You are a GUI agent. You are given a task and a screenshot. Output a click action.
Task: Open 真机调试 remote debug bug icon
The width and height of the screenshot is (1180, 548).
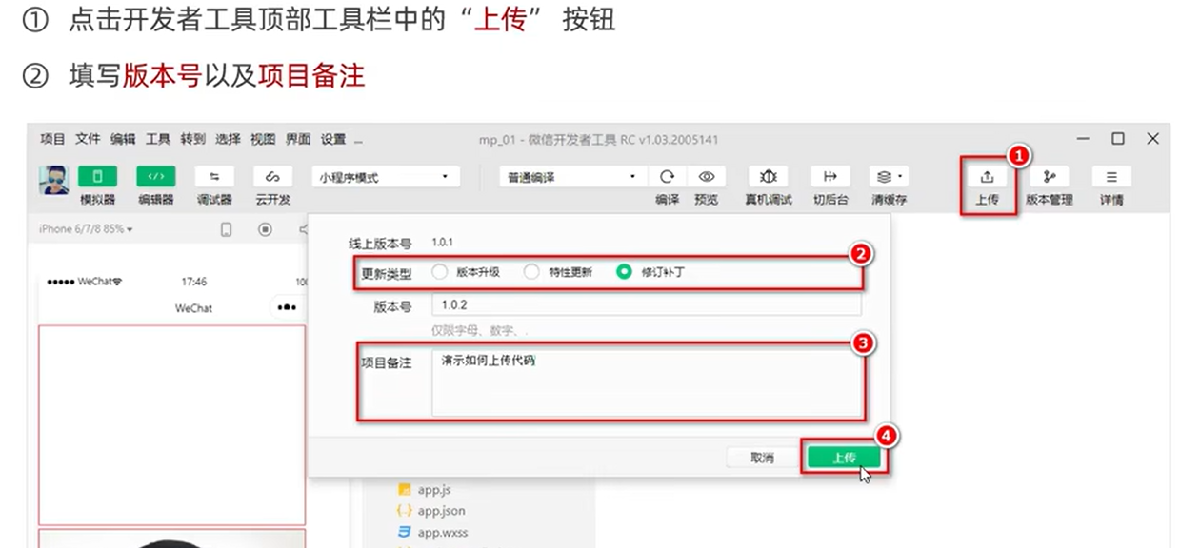tap(769, 177)
